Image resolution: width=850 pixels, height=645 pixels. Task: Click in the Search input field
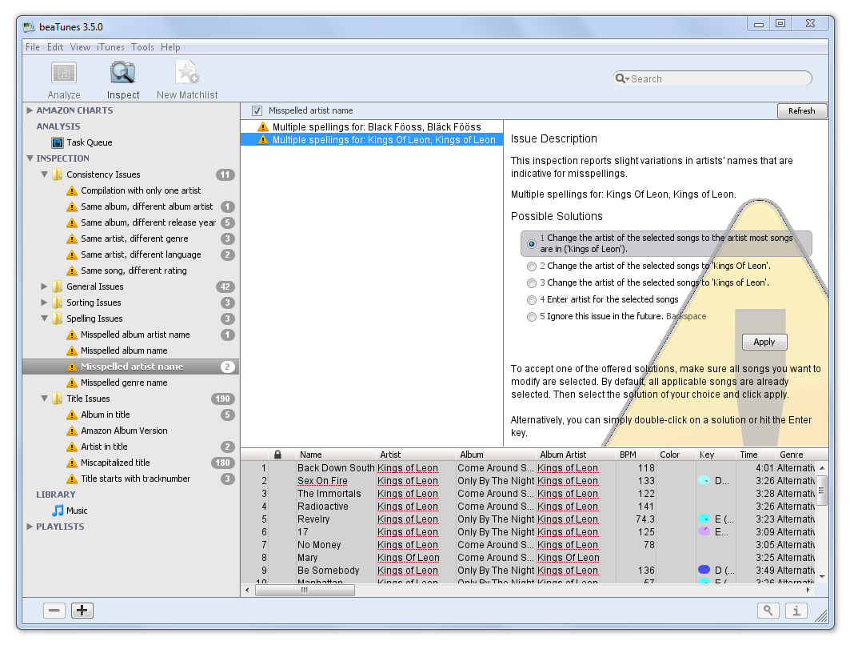point(712,78)
